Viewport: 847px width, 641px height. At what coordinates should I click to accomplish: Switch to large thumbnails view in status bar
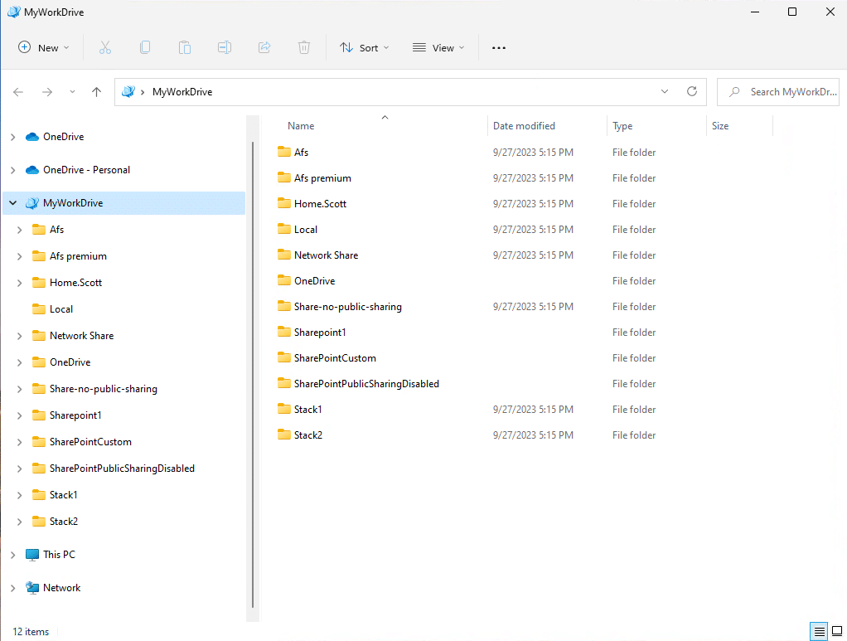[836, 632]
